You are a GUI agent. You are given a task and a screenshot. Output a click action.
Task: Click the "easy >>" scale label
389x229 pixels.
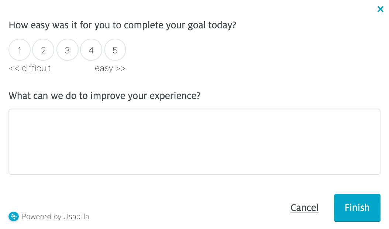coord(110,68)
